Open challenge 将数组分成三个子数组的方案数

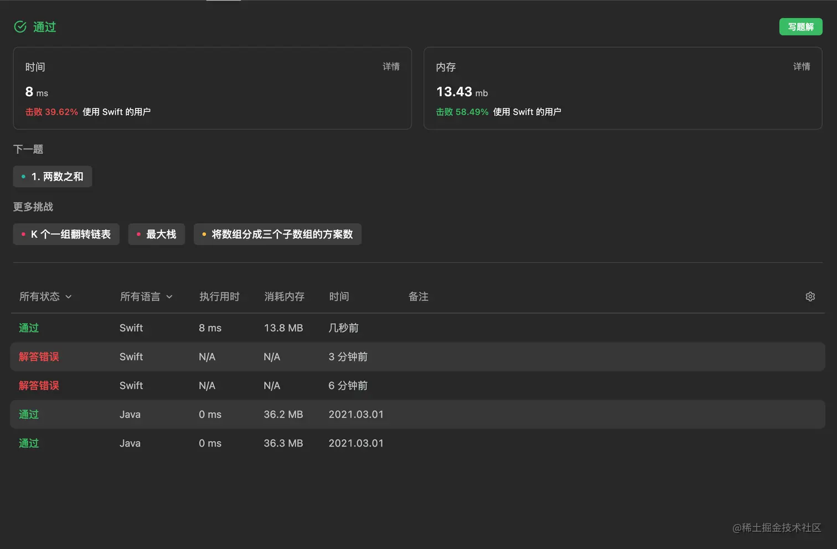click(x=277, y=234)
